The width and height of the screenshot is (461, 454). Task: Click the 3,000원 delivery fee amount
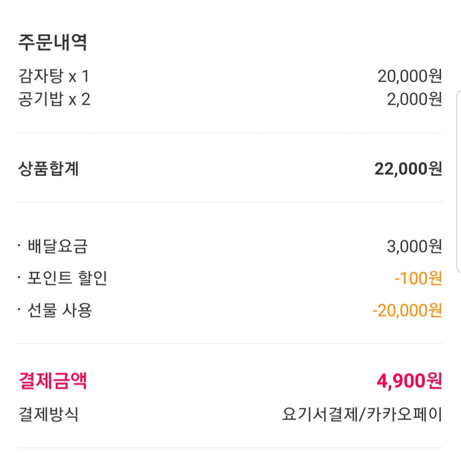414,246
